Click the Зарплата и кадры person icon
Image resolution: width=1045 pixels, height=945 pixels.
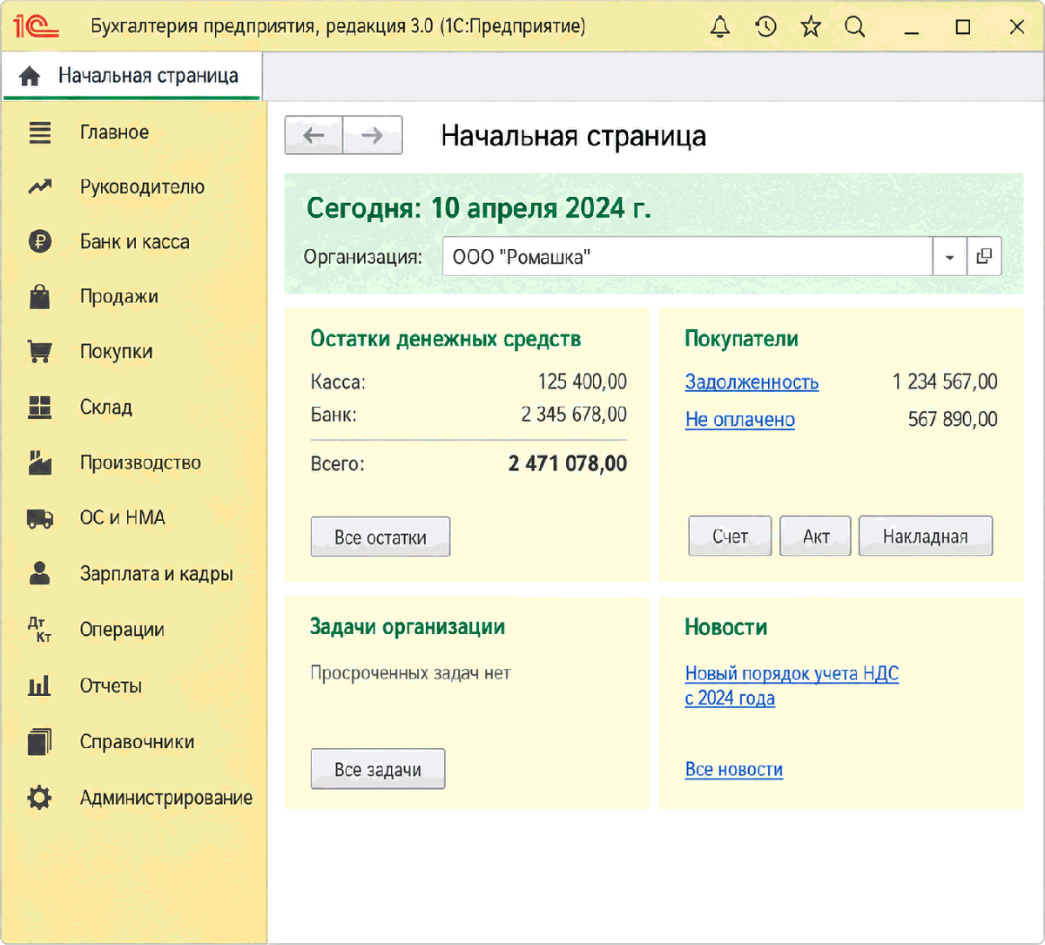40,573
